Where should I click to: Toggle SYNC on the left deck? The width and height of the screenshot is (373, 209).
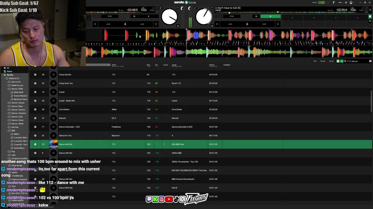click(110, 16)
